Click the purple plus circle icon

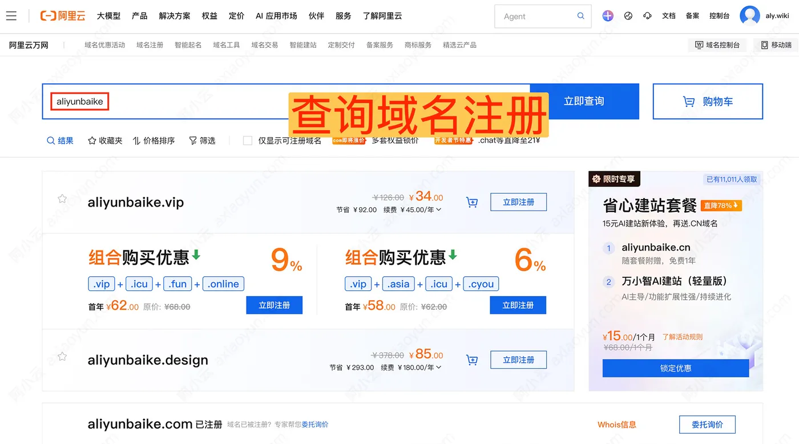(x=608, y=16)
